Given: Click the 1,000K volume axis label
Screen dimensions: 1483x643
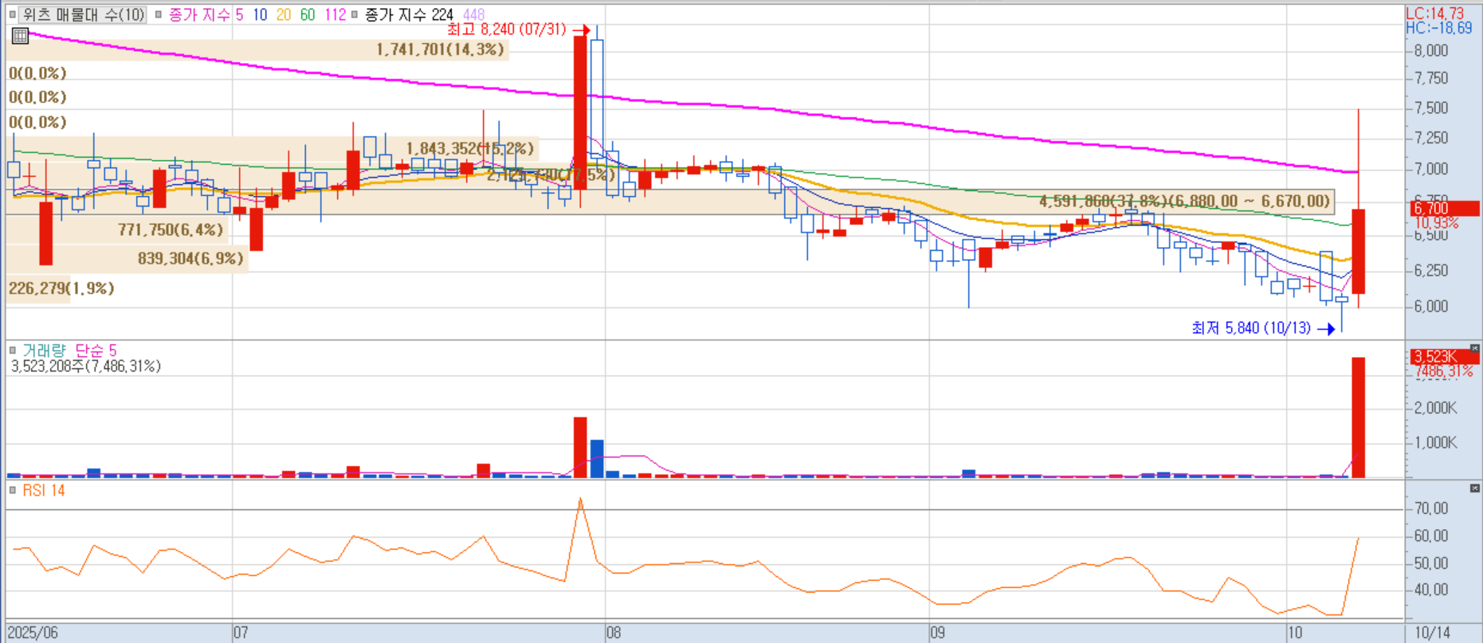Looking at the screenshot, I should (x=1435, y=443).
